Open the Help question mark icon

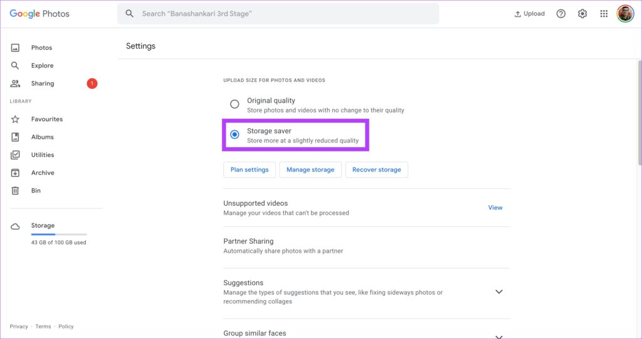tap(561, 14)
